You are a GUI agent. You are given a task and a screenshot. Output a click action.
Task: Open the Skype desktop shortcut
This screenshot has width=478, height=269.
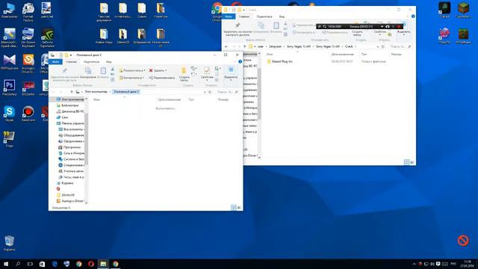click(9, 114)
